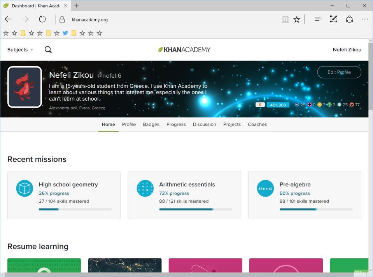Image resolution: width=373 pixels, height=277 pixels.
Task: Click the 'Alexandroupoli, Evros, Greece' location text
Action: [x=77, y=108]
